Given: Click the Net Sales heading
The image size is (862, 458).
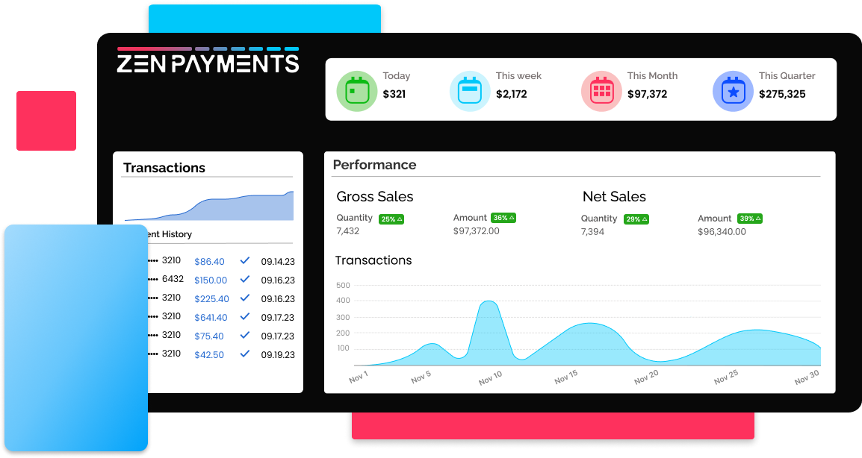Looking at the screenshot, I should click(x=614, y=197).
